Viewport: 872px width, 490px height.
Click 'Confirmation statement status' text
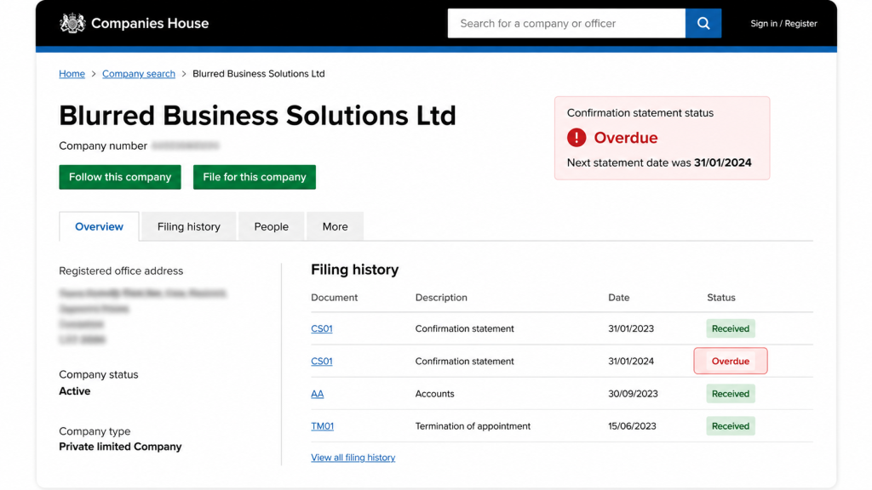pos(640,113)
